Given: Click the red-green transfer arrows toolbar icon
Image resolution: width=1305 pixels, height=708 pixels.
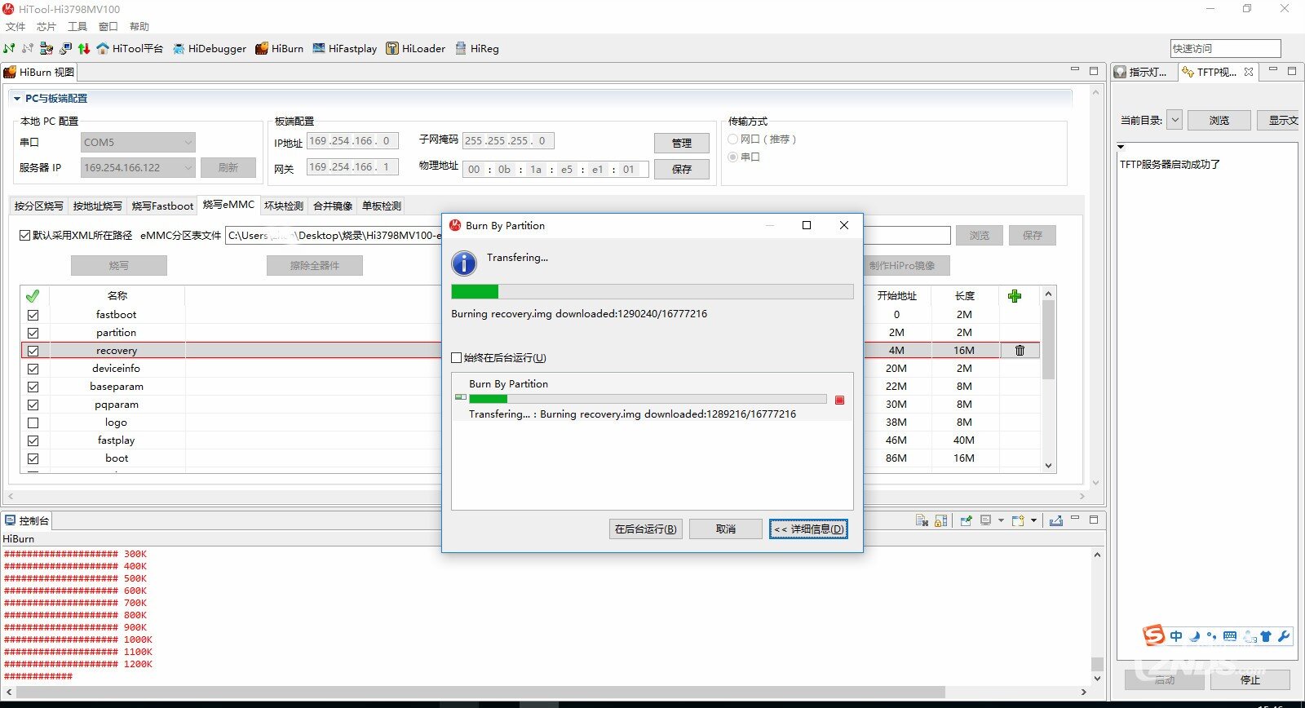Looking at the screenshot, I should pyautogui.click(x=83, y=48).
